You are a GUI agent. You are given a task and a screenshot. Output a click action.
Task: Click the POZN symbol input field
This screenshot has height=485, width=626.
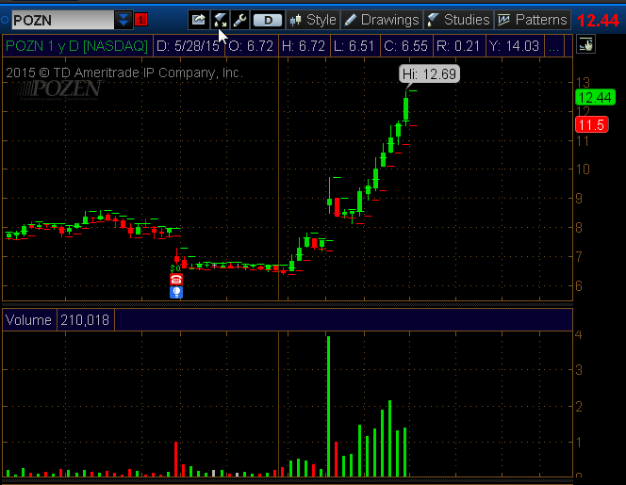62,20
